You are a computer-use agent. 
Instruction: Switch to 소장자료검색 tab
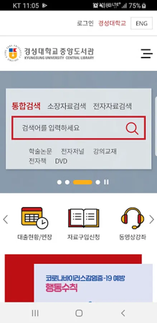67,107
